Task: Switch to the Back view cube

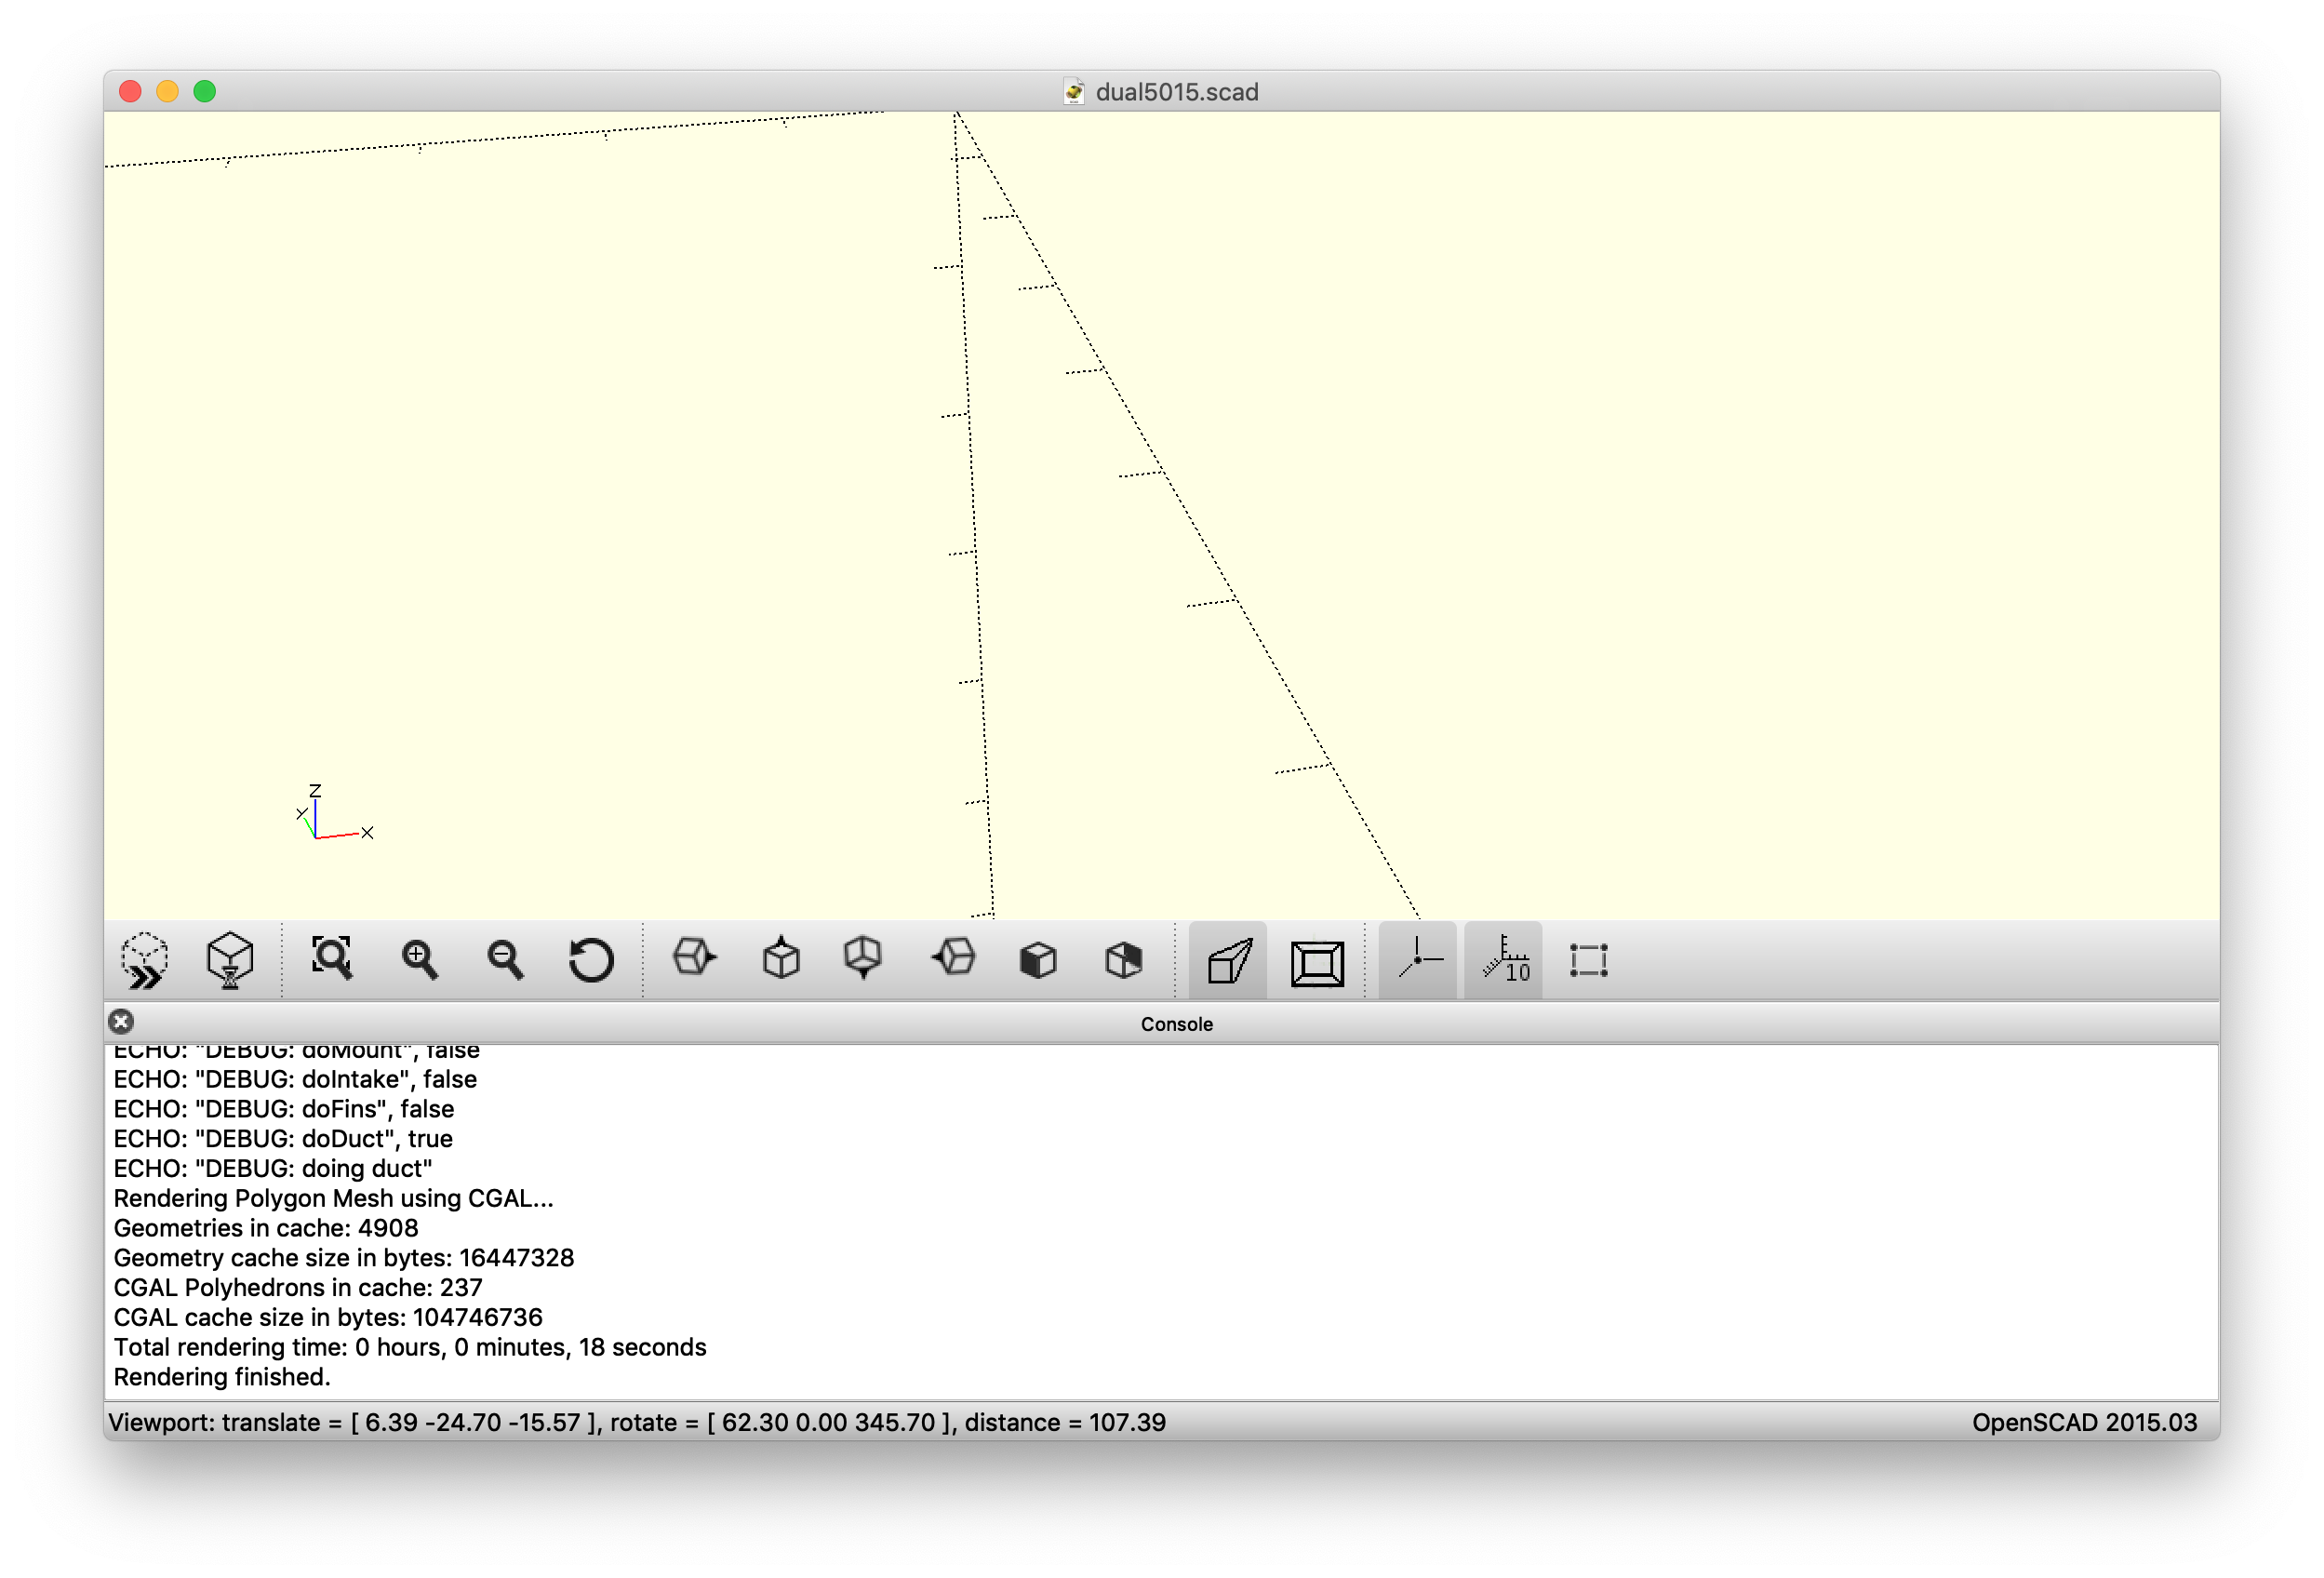Action: coord(1124,960)
